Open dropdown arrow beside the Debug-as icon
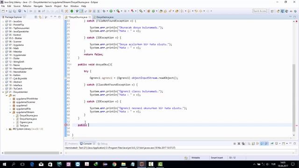 tap(107, 11)
